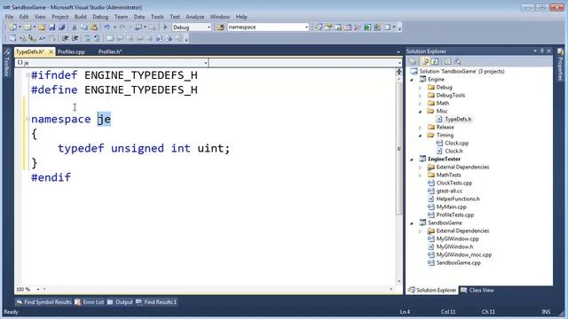Click the Comment Out Selected Lines icon
This screenshot has width=568, height=319.
(x=87, y=38)
